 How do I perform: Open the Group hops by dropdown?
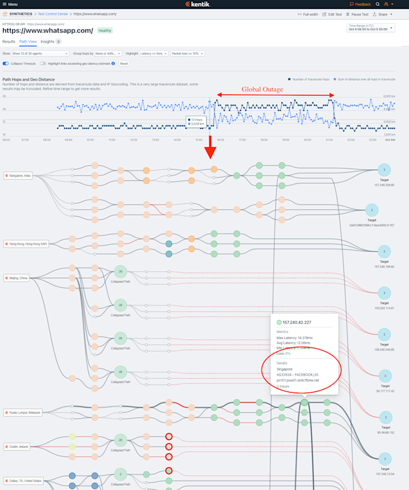(108, 54)
